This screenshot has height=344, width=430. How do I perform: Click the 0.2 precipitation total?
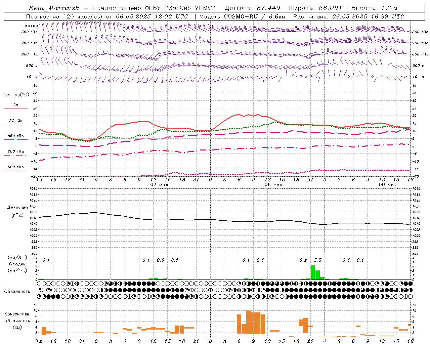(303, 260)
